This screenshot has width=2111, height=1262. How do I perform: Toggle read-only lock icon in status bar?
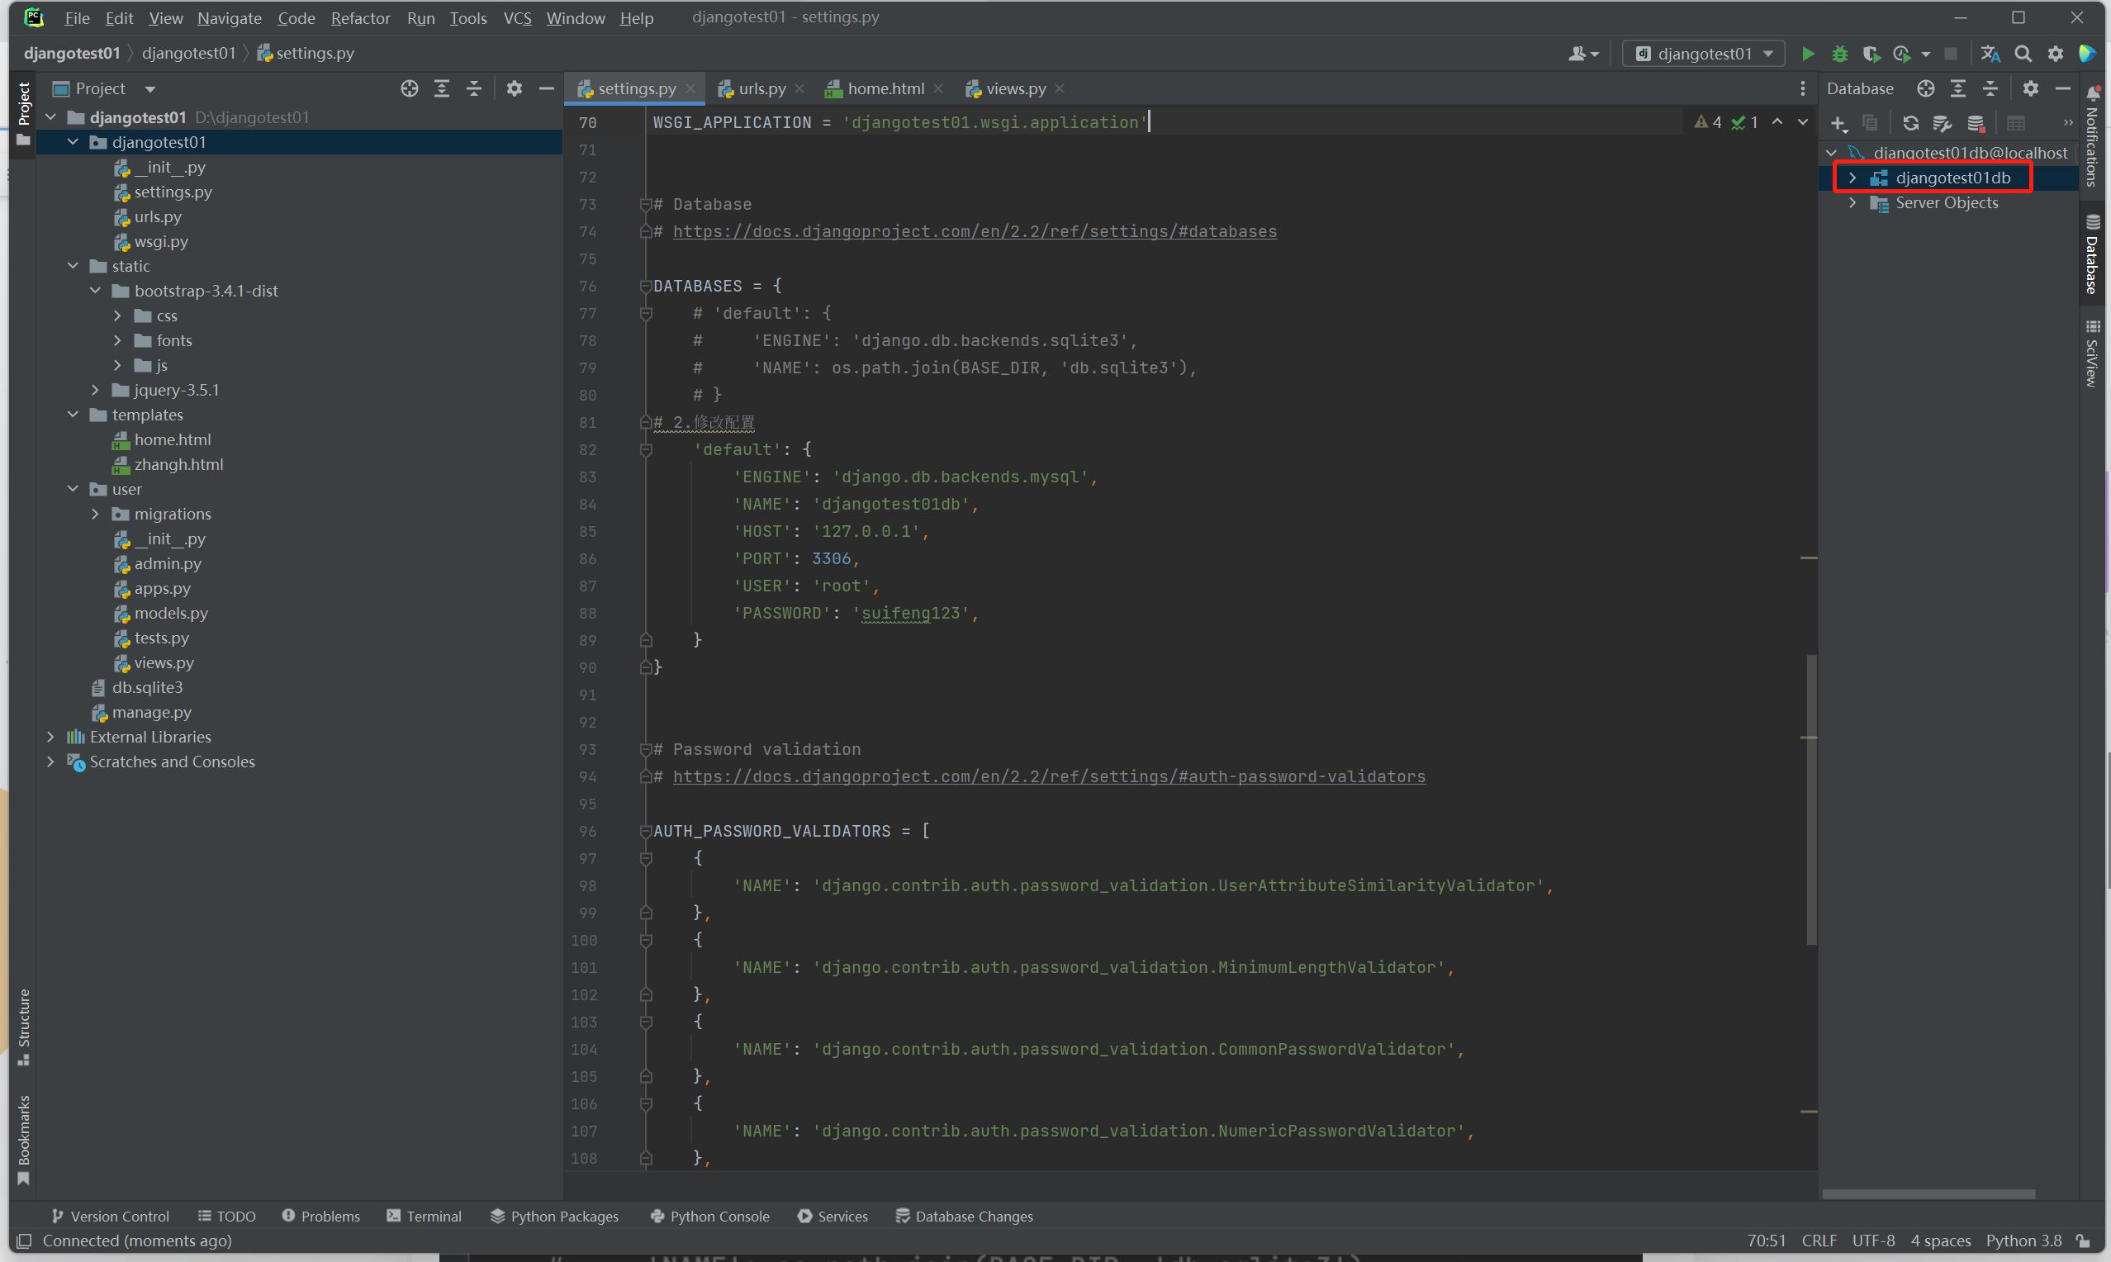tap(2084, 1241)
